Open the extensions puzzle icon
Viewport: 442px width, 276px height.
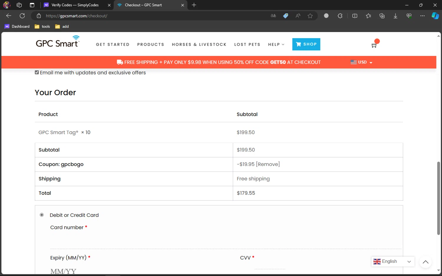[340, 16]
